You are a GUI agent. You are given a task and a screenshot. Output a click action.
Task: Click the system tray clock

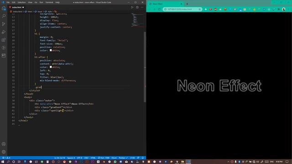[279, 162]
